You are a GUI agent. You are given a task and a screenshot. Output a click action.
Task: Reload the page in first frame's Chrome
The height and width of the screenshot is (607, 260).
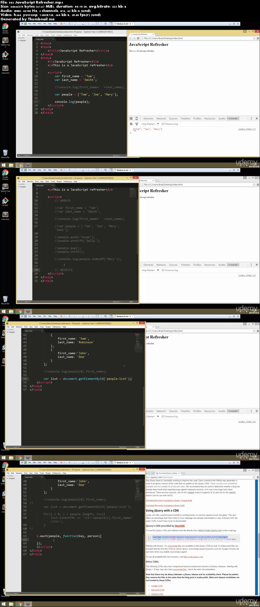[138, 38]
